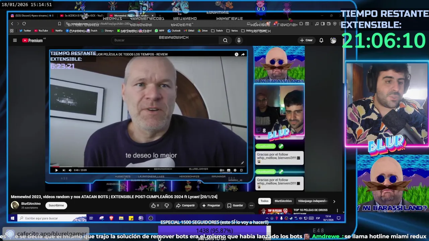The image size is (429, 241).
Task: Click the Crear button
Action: click(x=306, y=40)
